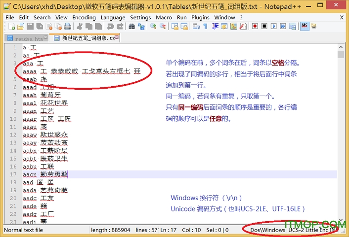Viewport: 349px width, 237px height.
Task: Click 'Ln : 17' in status bar
Action: coord(168,230)
